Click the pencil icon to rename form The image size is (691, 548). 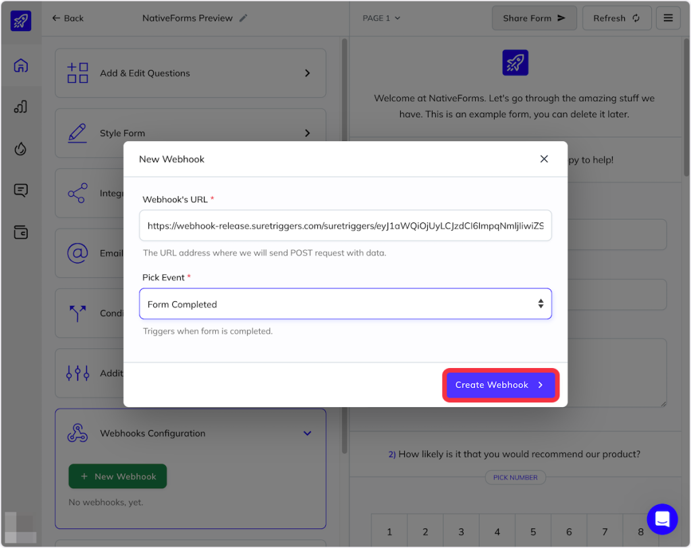[x=244, y=18]
